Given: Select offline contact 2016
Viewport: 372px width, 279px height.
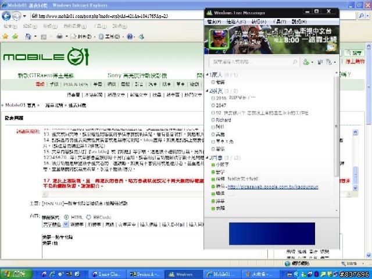Looking at the screenshot, I should 233,98.
